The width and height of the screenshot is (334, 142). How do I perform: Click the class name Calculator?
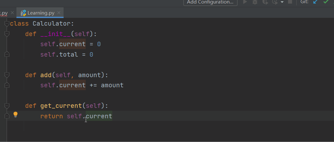[x=52, y=24]
